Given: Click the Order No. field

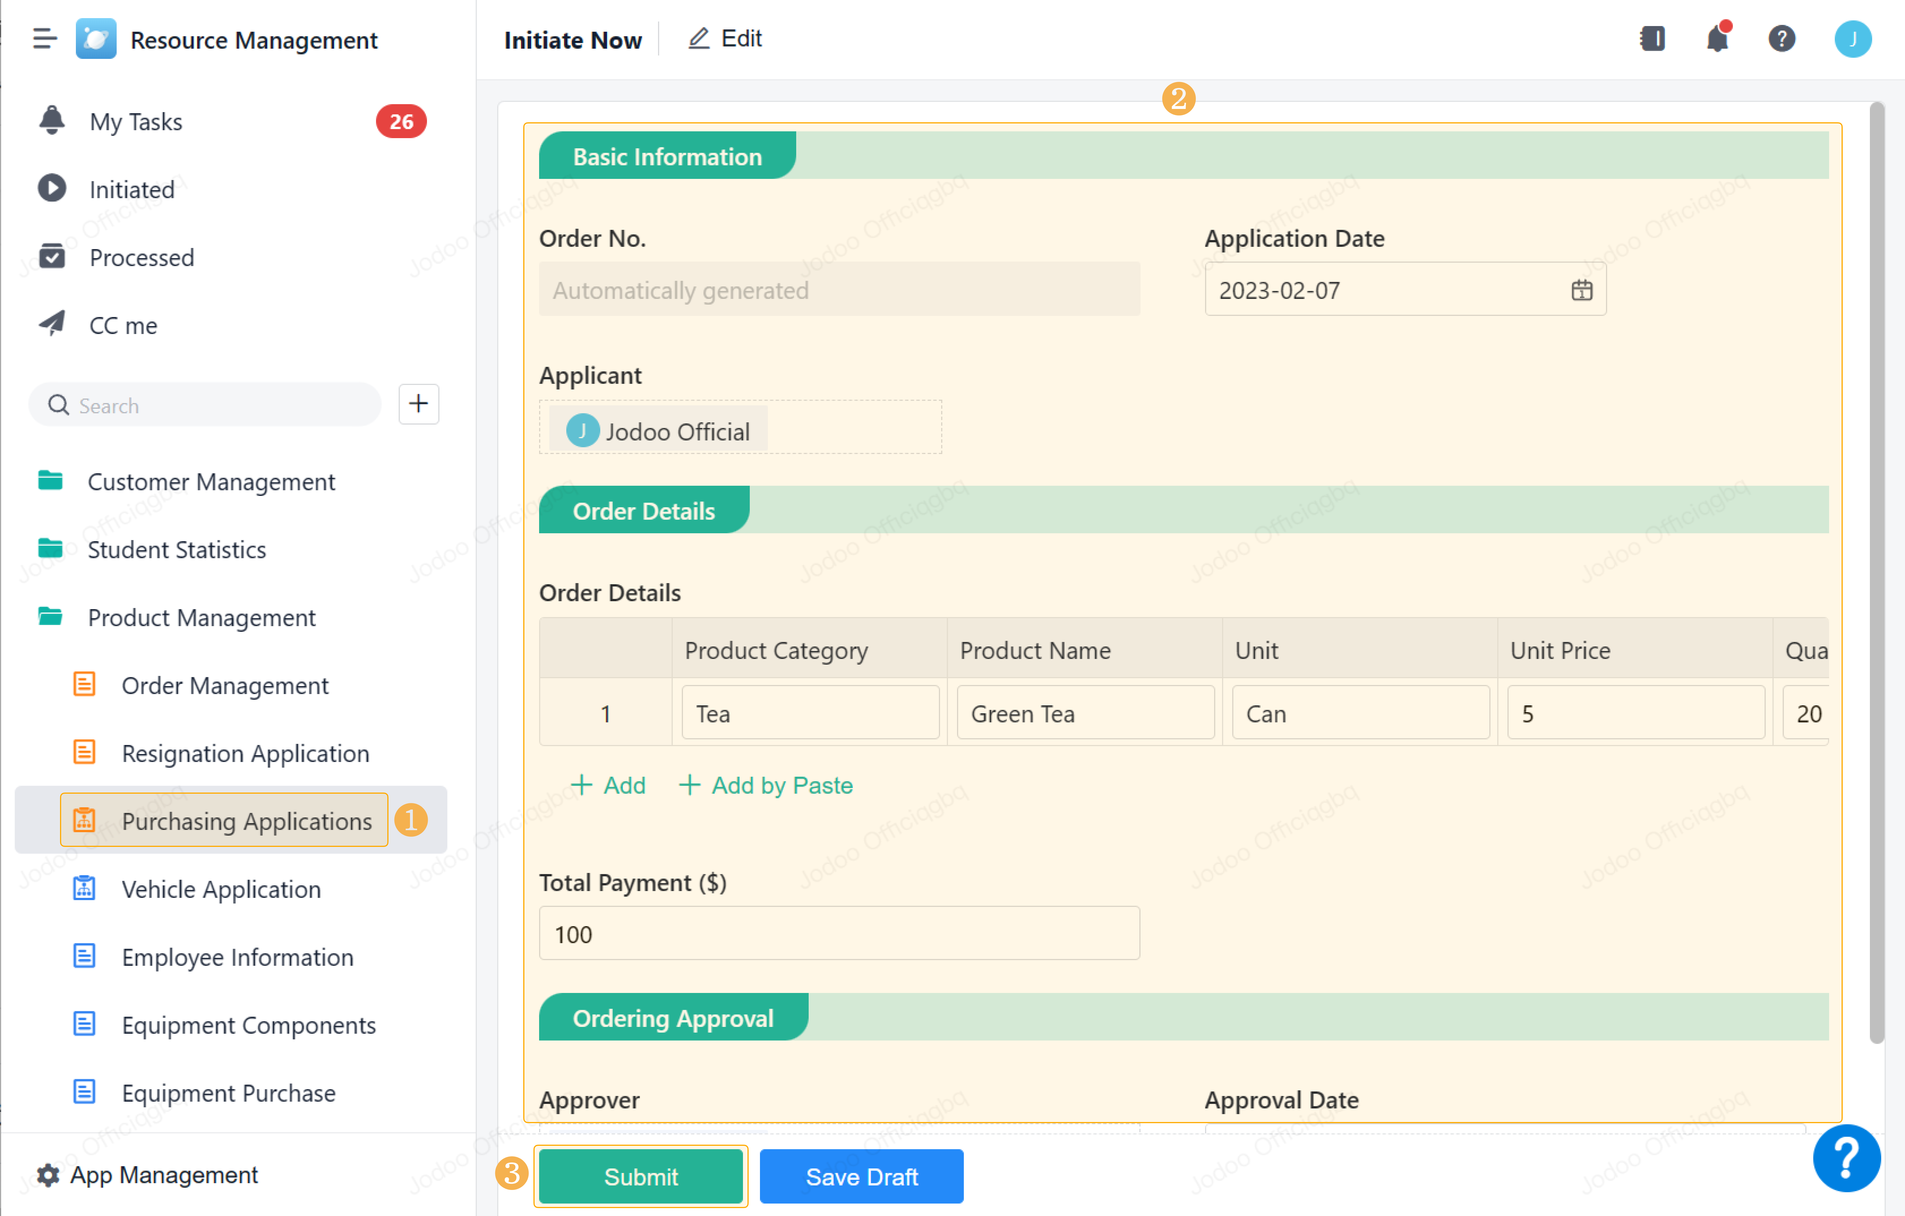Looking at the screenshot, I should [839, 289].
